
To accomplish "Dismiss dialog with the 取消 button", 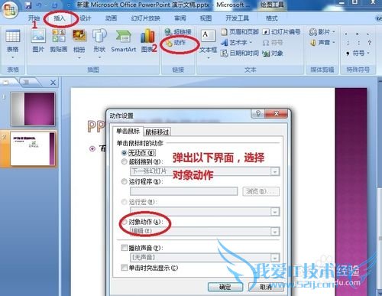I will click(x=266, y=287).
